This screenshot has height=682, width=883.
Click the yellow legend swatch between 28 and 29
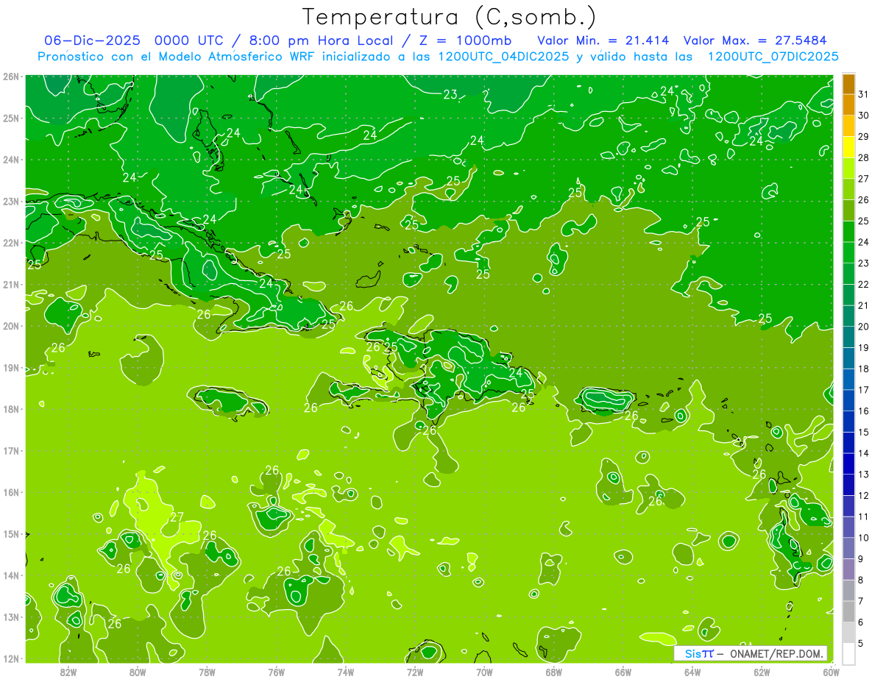pyautogui.click(x=848, y=147)
